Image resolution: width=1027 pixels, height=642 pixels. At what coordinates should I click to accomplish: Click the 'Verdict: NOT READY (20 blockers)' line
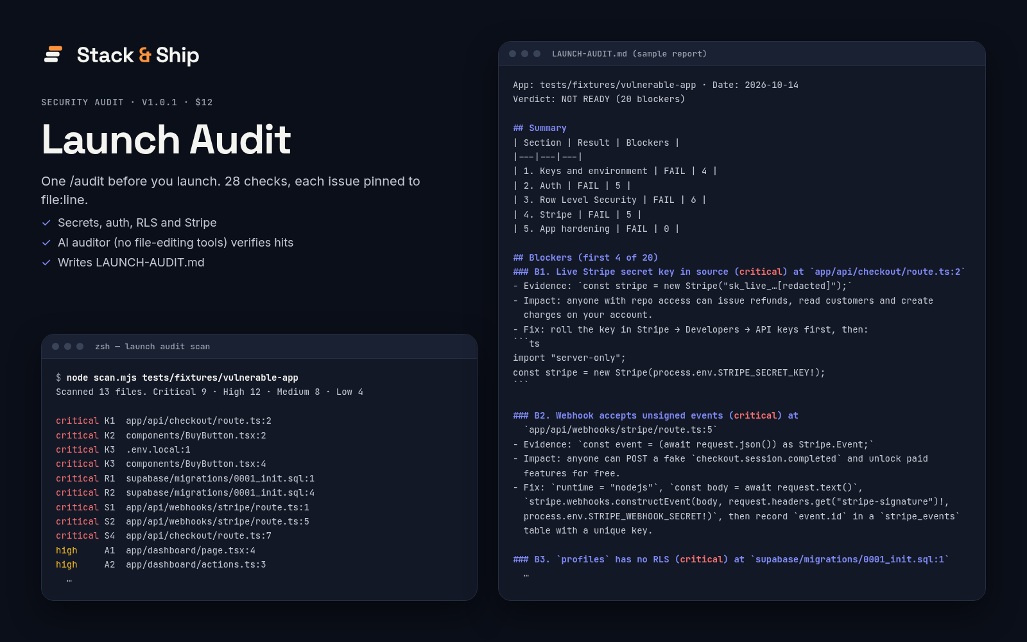pyautogui.click(x=599, y=99)
